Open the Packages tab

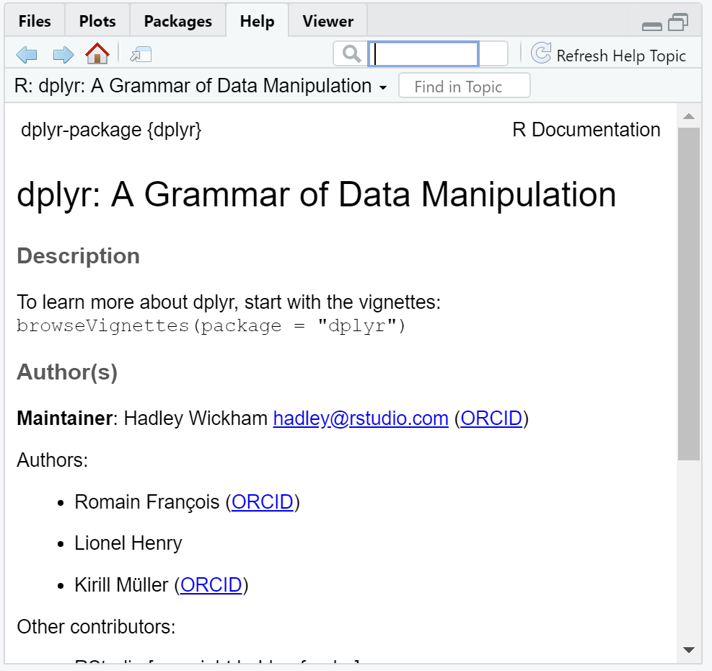pos(178,21)
